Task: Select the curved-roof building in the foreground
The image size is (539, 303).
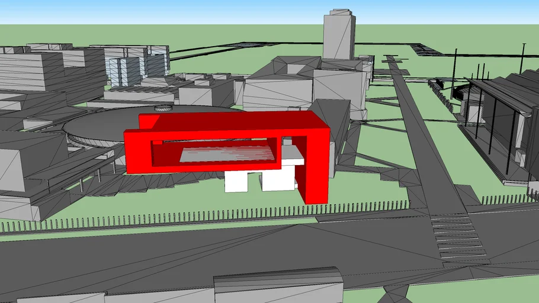Action: (x=278, y=285)
